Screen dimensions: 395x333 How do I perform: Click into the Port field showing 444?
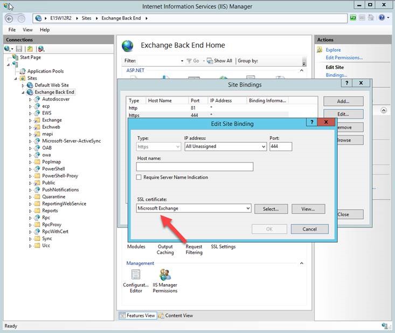coord(281,146)
